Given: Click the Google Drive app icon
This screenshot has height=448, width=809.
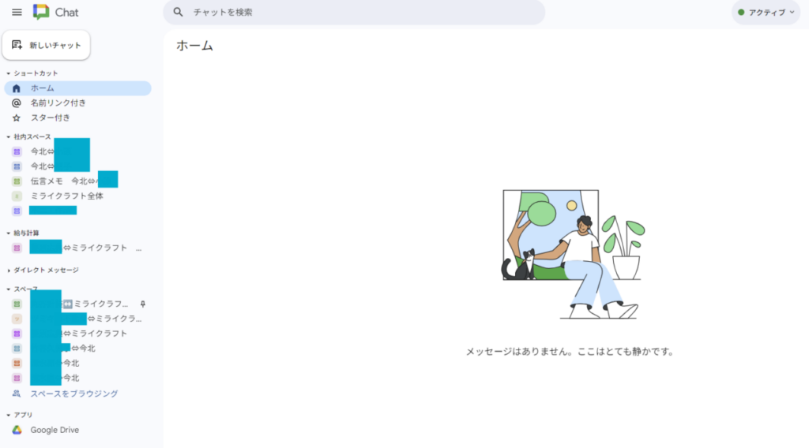Looking at the screenshot, I should pyautogui.click(x=17, y=430).
